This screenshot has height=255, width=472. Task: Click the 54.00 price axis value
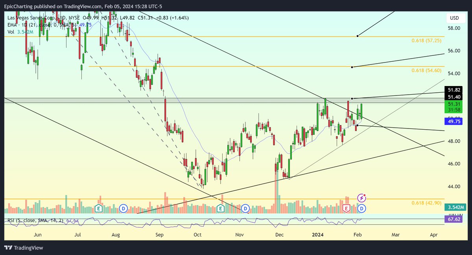pos(454,73)
